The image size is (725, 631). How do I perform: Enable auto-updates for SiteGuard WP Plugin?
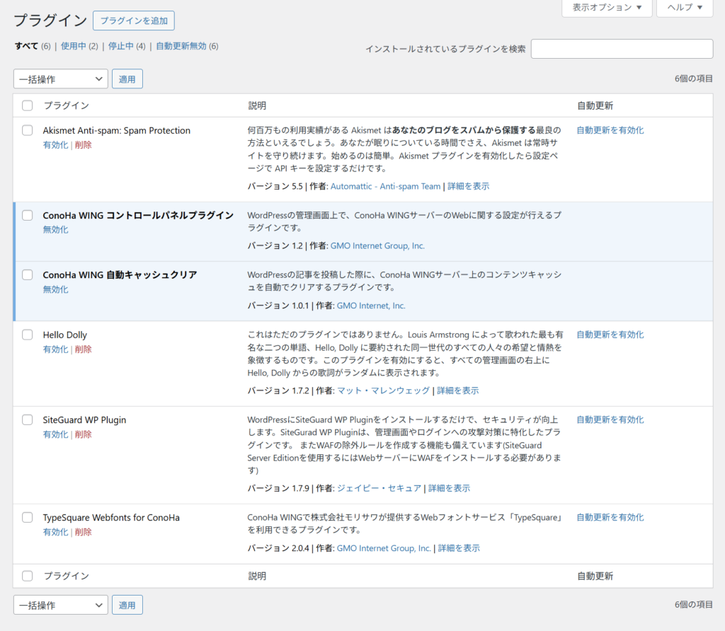(x=610, y=420)
